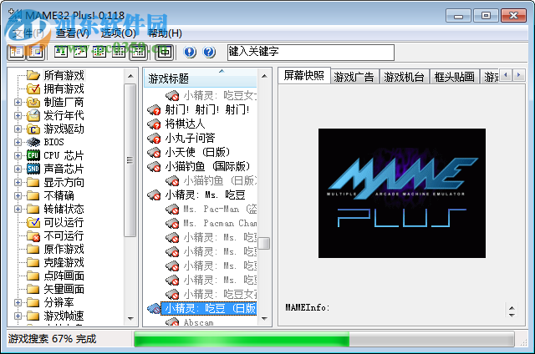Expand the 显示方向 tree node
Viewport: 535px width, 354px height.
tap(18, 182)
